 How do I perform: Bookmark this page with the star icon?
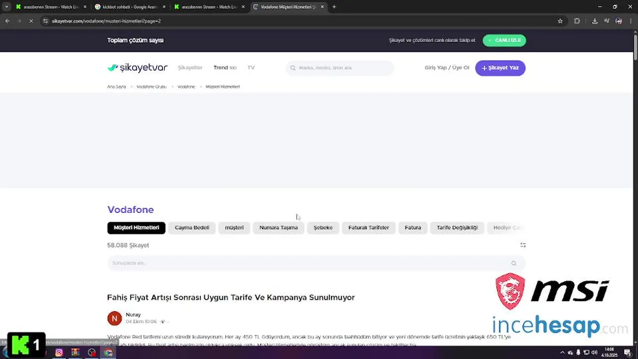pyautogui.click(x=560, y=21)
